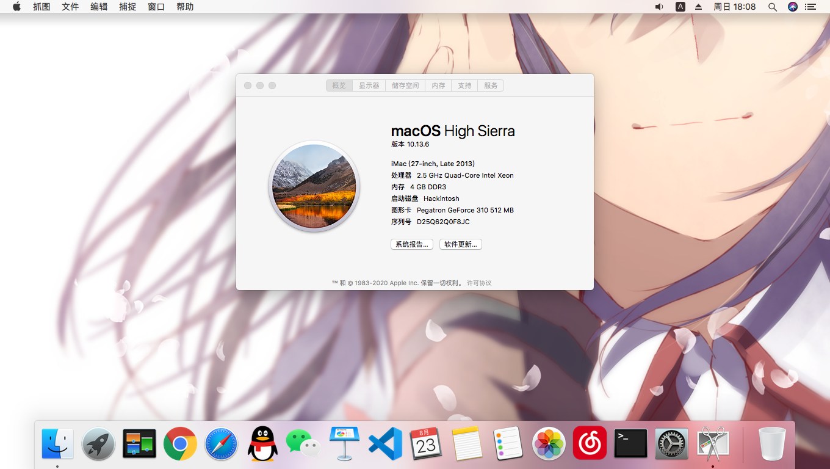Click the volume icon in menu bar
This screenshot has height=469, width=830.
[x=659, y=7]
